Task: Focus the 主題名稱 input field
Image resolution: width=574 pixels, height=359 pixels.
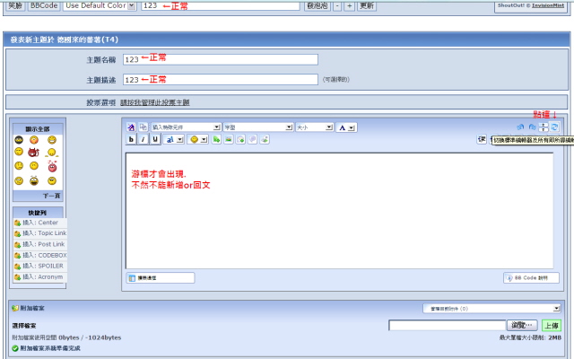Action: [x=221, y=59]
